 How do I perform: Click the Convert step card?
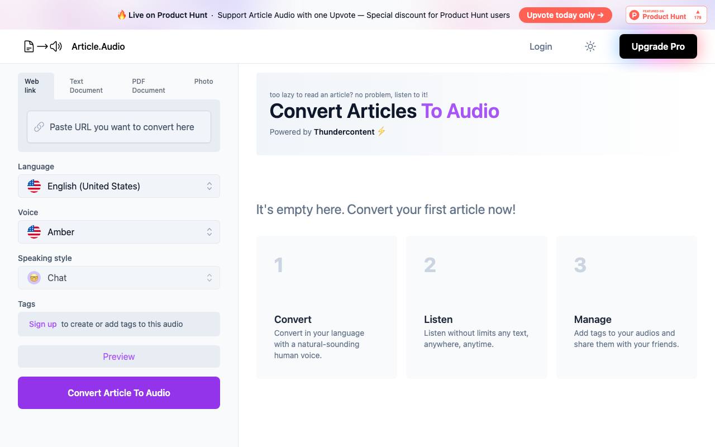pos(327,307)
